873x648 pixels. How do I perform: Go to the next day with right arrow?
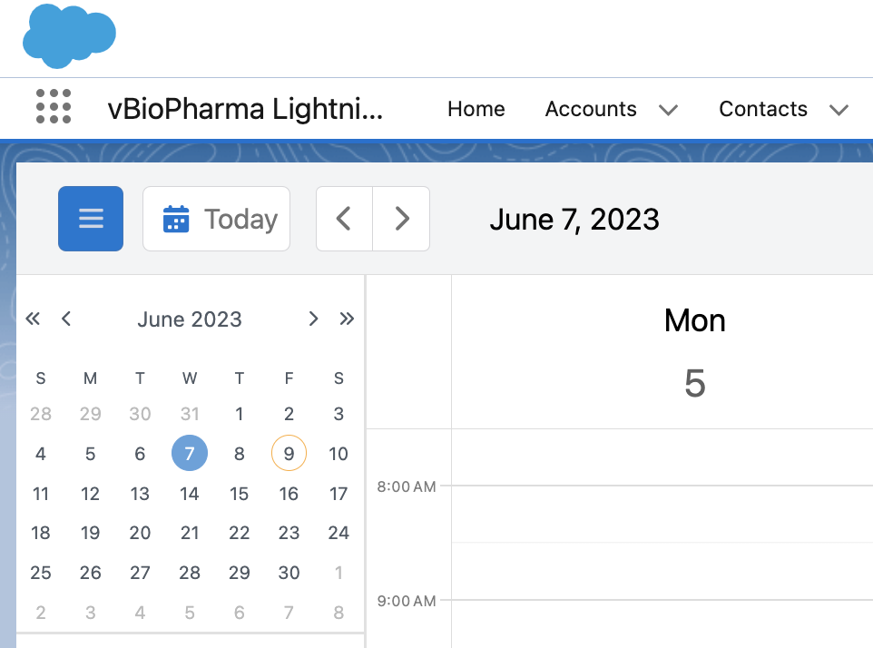coord(401,218)
